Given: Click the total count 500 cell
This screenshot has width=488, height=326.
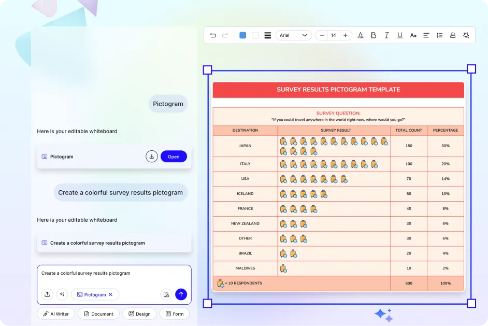Looking at the screenshot, I should pos(409,284).
